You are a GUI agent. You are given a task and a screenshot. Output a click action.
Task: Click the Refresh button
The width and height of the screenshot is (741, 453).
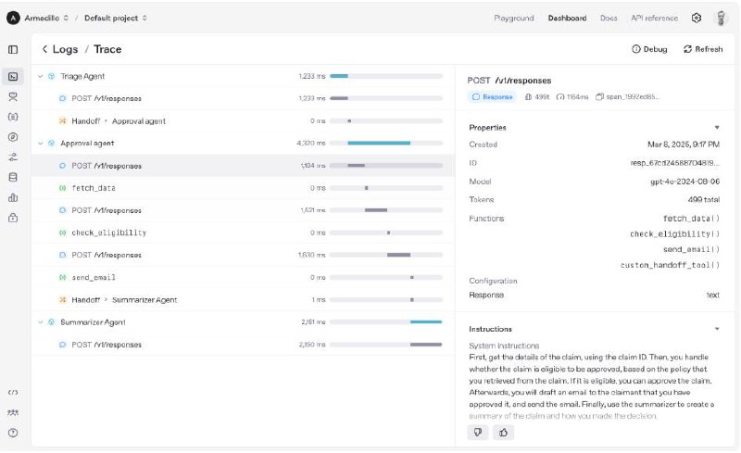pyautogui.click(x=703, y=49)
